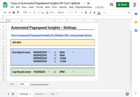Image resolution: width=140 pixels, height=97 pixels.
Task: Open the View menu
Action: point(24,7)
